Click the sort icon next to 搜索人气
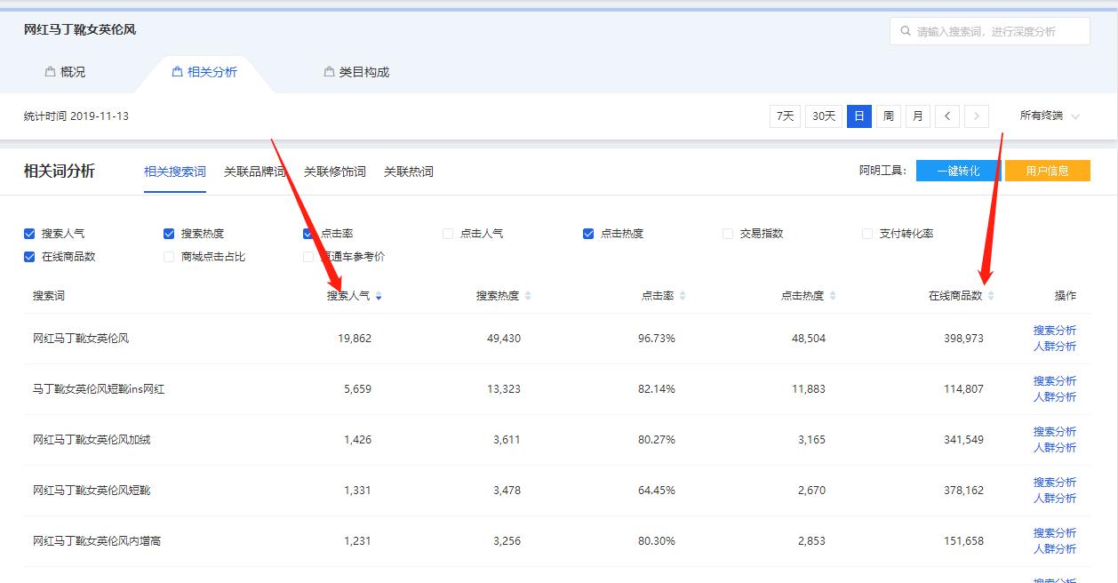Screen dimensions: 1118x583 (x=379, y=296)
